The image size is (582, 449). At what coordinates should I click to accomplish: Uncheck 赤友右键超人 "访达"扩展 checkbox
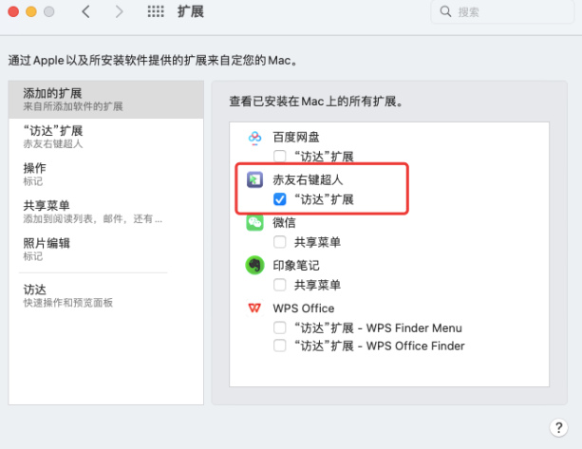point(280,199)
